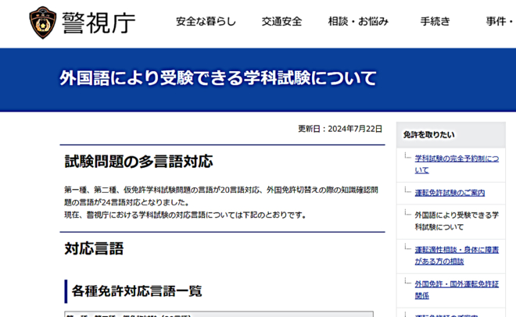
Task: Click the 試験問題の多言語対応 heading
Action: (138, 162)
